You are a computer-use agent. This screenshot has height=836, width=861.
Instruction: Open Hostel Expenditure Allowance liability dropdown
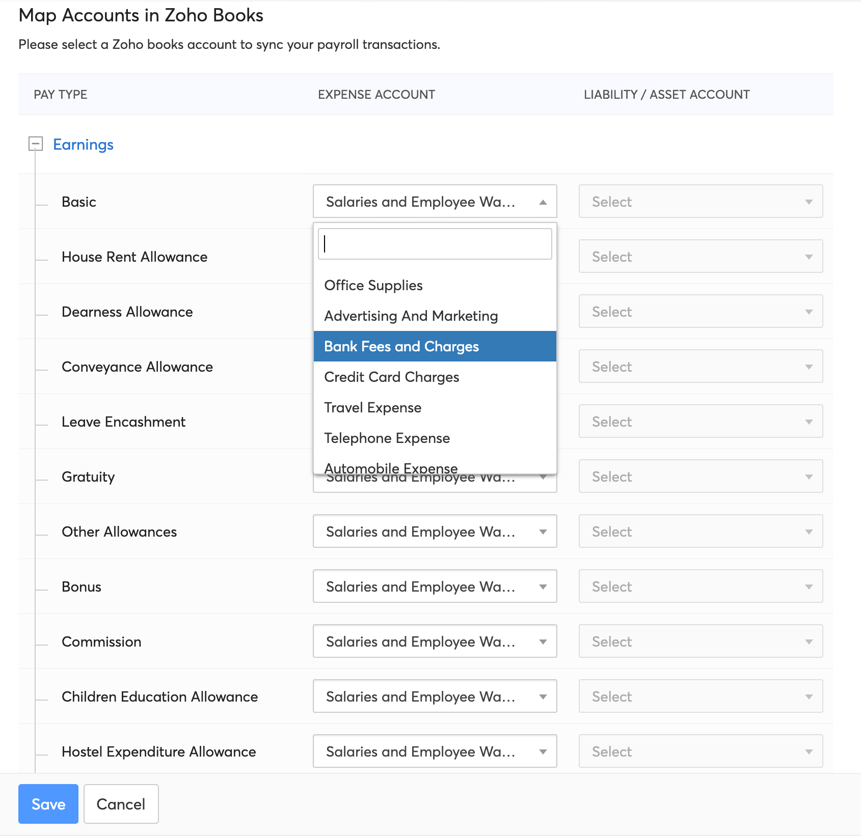pyautogui.click(x=700, y=751)
